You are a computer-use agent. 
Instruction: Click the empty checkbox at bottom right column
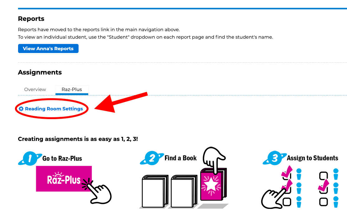[323, 202]
